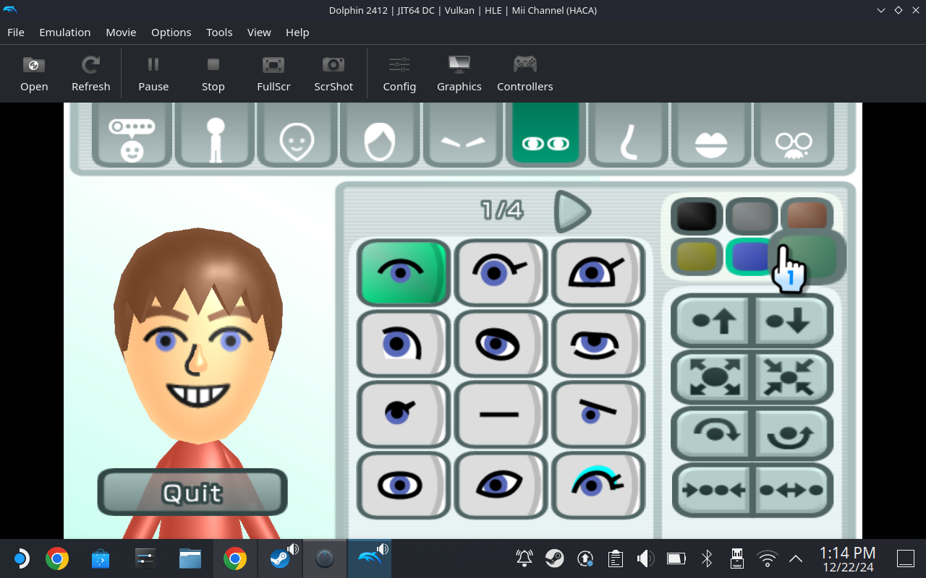Choose the blue eye color swatch
This screenshot has width=926, height=578.
[750, 256]
